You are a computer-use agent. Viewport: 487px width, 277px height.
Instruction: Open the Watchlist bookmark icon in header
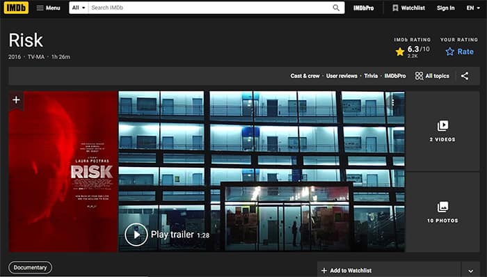(x=395, y=8)
